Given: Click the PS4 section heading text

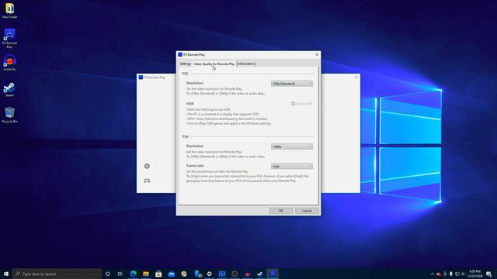Looking at the screenshot, I should point(185,136).
